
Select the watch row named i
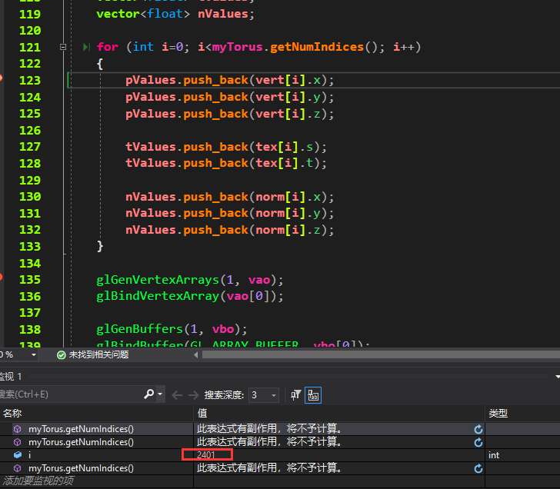pyautogui.click(x=280, y=454)
